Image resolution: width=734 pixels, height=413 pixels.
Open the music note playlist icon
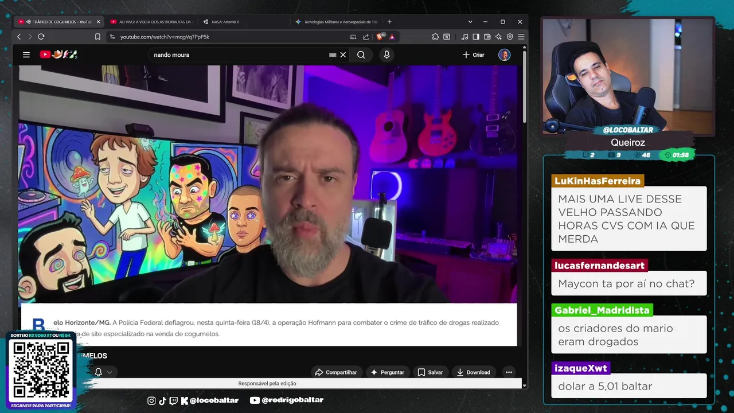[464, 37]
